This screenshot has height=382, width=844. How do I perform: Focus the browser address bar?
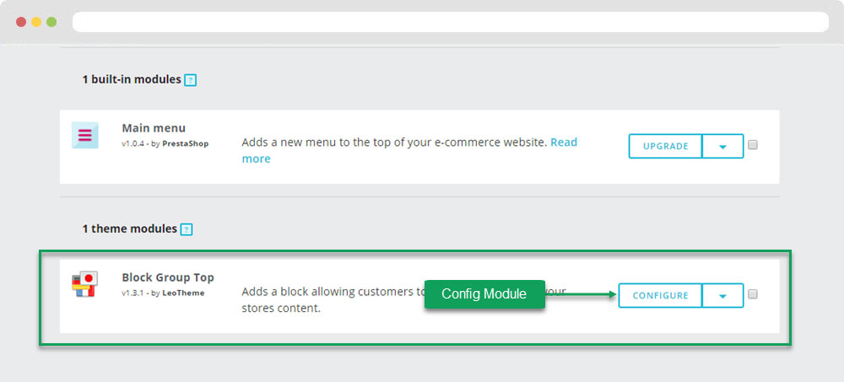click(451, 22)
